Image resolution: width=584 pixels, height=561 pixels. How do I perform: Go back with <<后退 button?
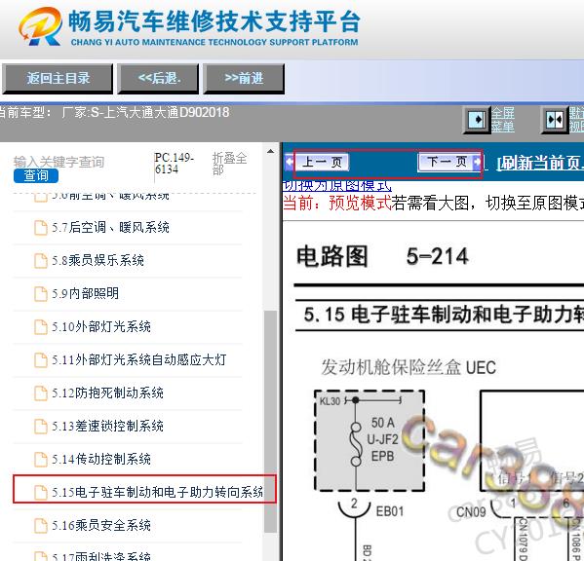158,79
